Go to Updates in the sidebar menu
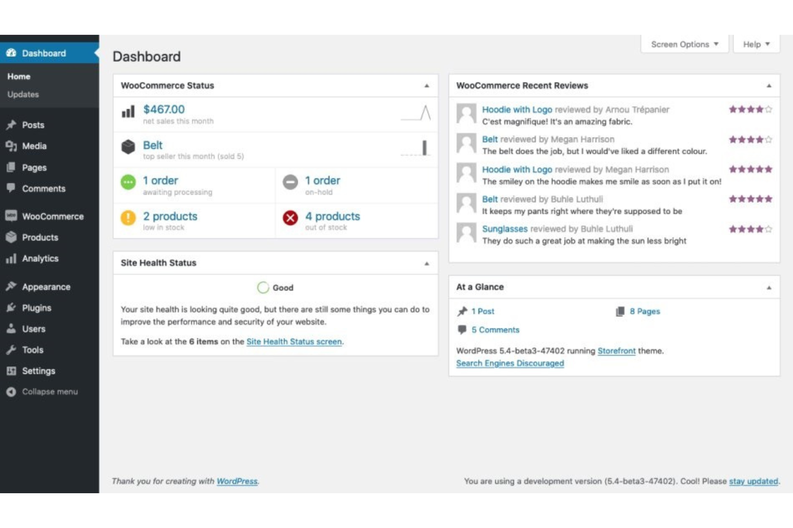The height and width of the screenshot is (528, 793). [x=23, y=94]
